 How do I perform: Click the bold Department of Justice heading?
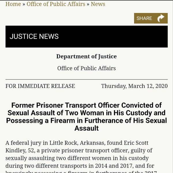[x=86, y=56]
